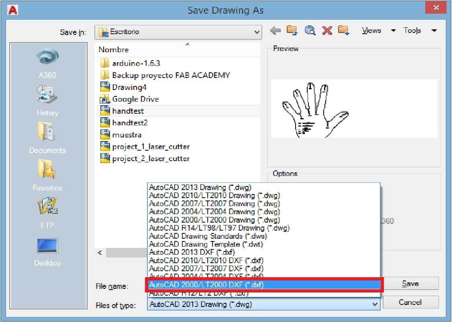
Task: Open Favorites in the places sidebar
Action: pos(47,176)
